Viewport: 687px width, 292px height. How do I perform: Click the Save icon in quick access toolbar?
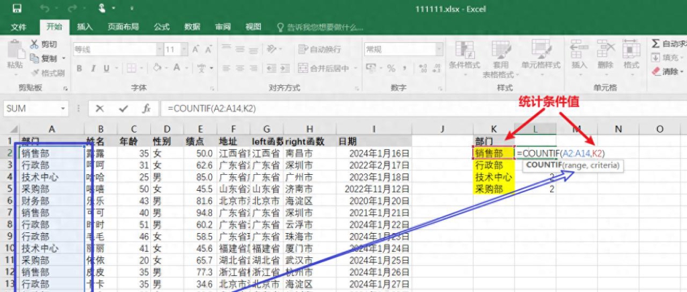coord(17,9)
